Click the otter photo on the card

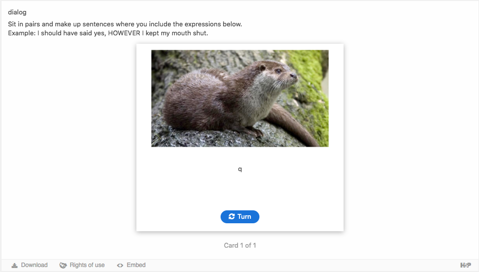click(x=240, y=98)
